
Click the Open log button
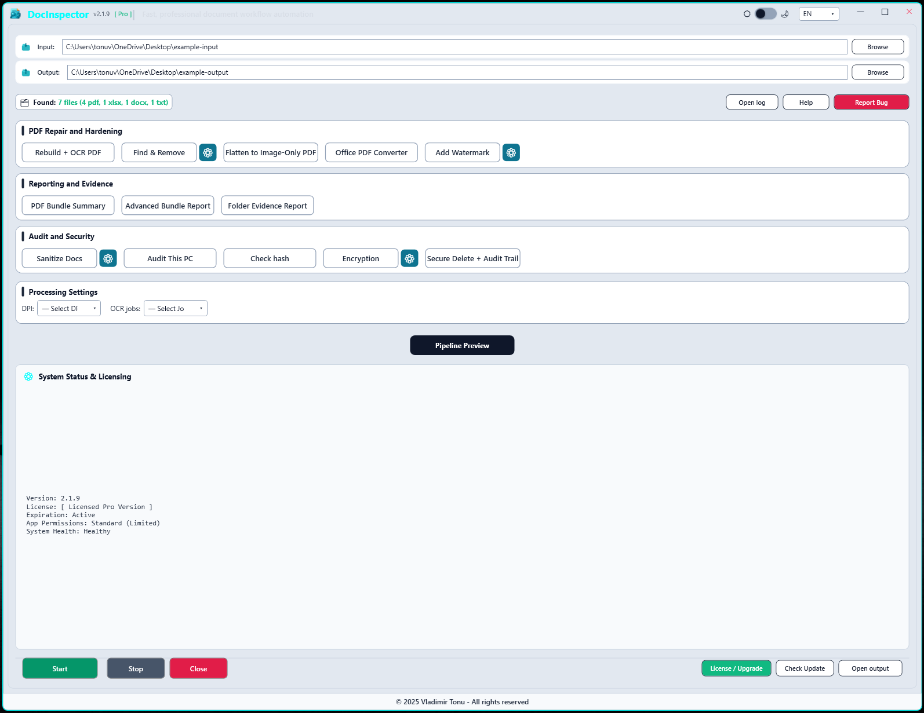pyautogui.click(x=752, y=103)
